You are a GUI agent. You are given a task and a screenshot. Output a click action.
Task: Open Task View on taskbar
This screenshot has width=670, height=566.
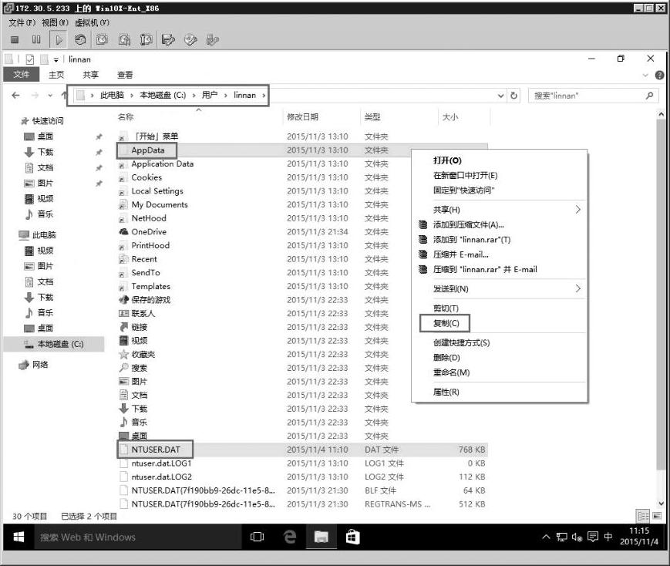(257, 537)
